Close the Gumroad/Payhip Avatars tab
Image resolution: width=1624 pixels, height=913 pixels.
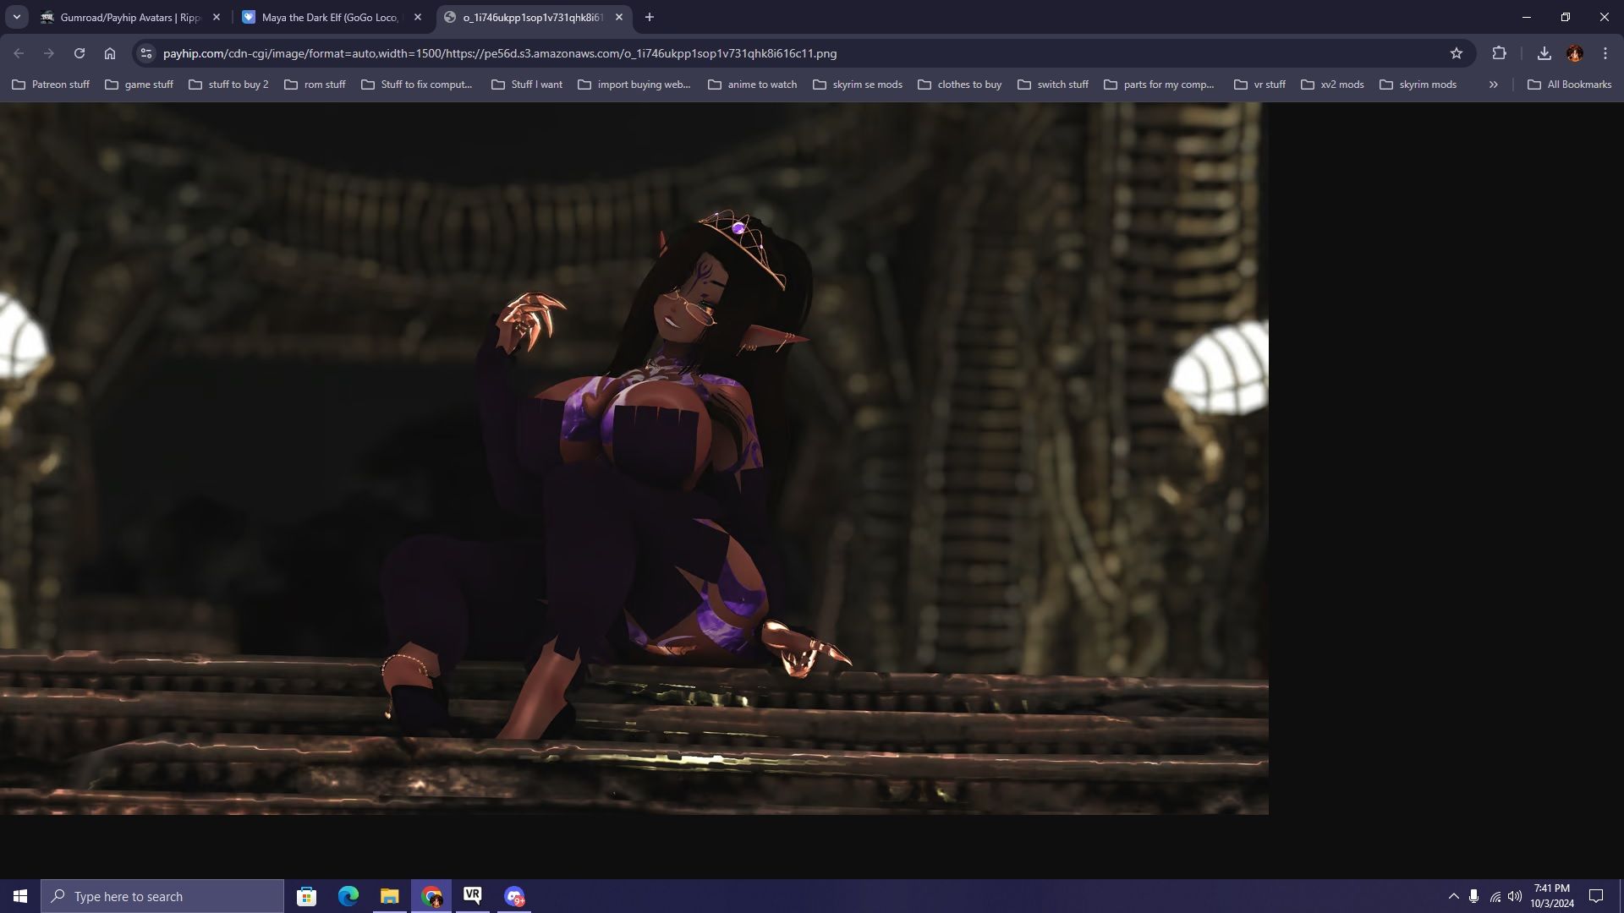coord(217,17)
